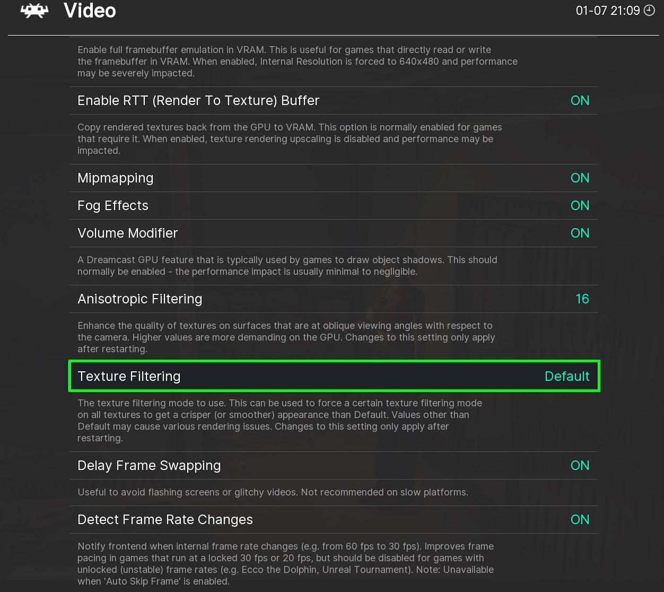
Task: Toggle Volume Modifier ON value
Action: pos(580,233)
